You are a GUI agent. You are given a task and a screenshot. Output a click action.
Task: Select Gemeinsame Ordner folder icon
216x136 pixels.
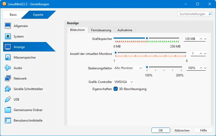[8, 110]
